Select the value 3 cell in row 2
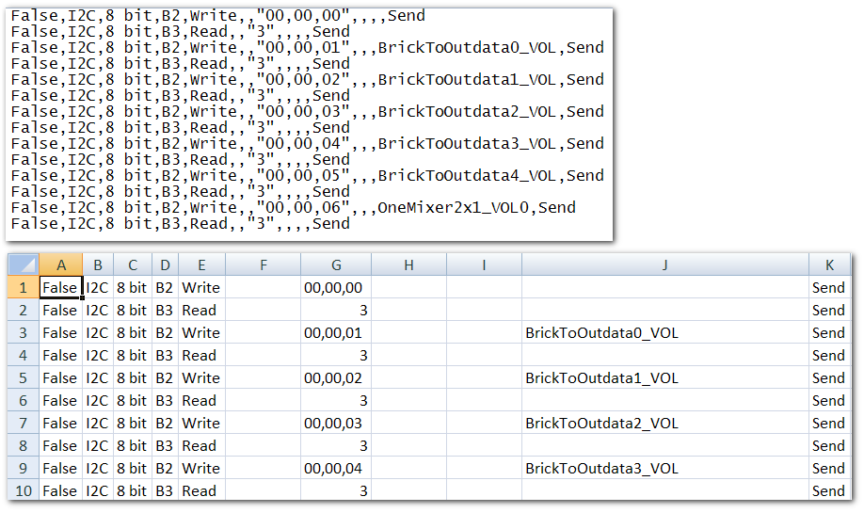Image resolution: width=864 pixels, height=513 pixels. [335, 311]
